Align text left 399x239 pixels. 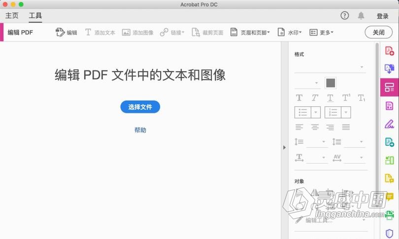[299, 127]
